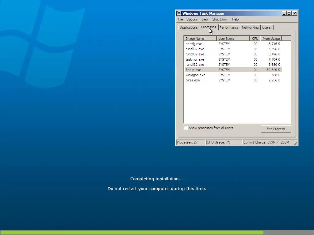Click the window resize grip icon

tap(296, 143)
